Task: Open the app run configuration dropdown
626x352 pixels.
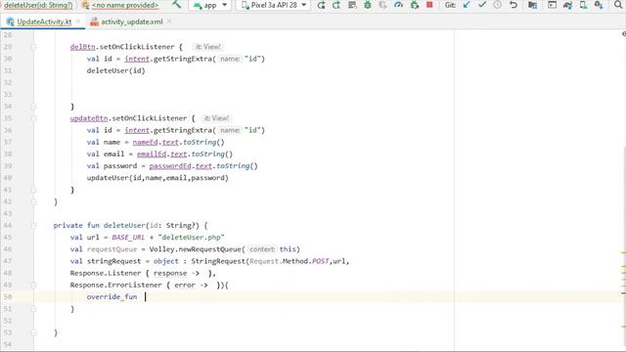Action: 210,5
